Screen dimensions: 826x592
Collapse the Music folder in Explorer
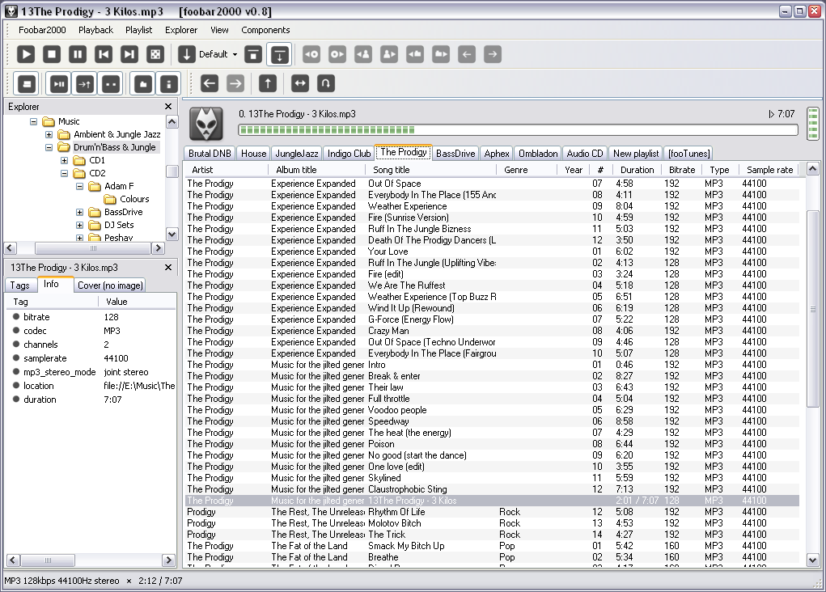tap(33, 121)
